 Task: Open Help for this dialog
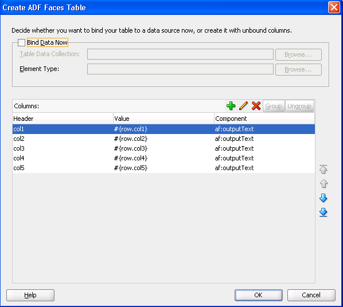[x=30, y=295]
